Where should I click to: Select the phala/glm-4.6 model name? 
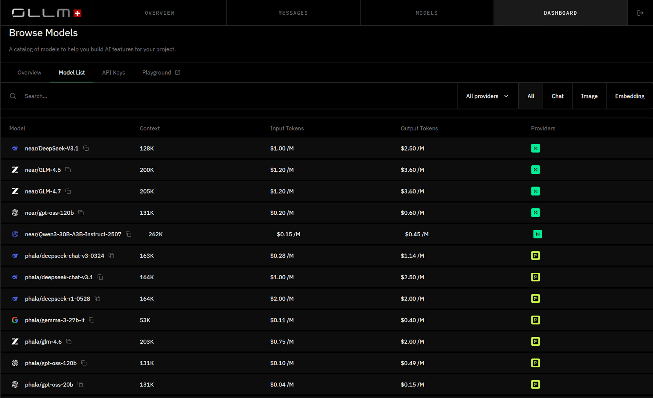43,342
